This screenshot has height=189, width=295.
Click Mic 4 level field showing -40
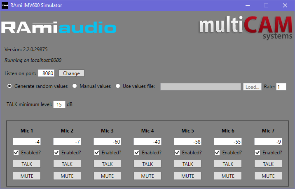147,142
